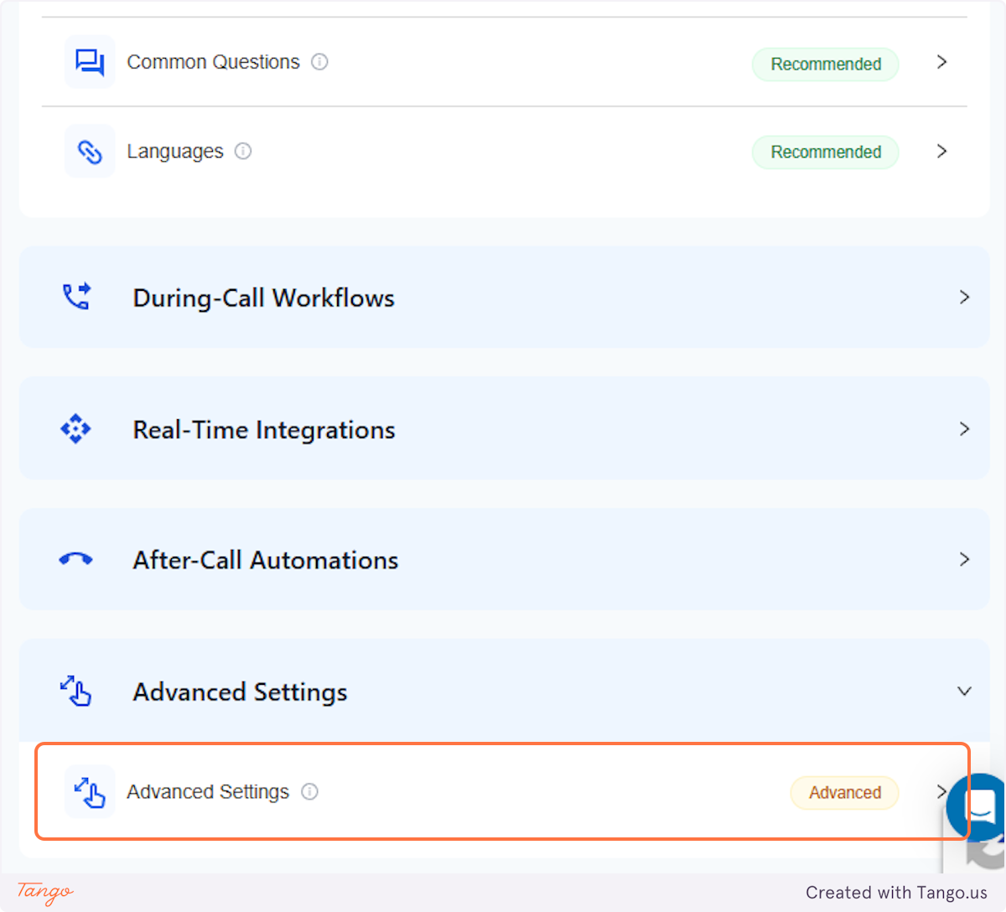
Task: Expand During-Call Workflows via its chevron
Action: (x=964, y=297)
